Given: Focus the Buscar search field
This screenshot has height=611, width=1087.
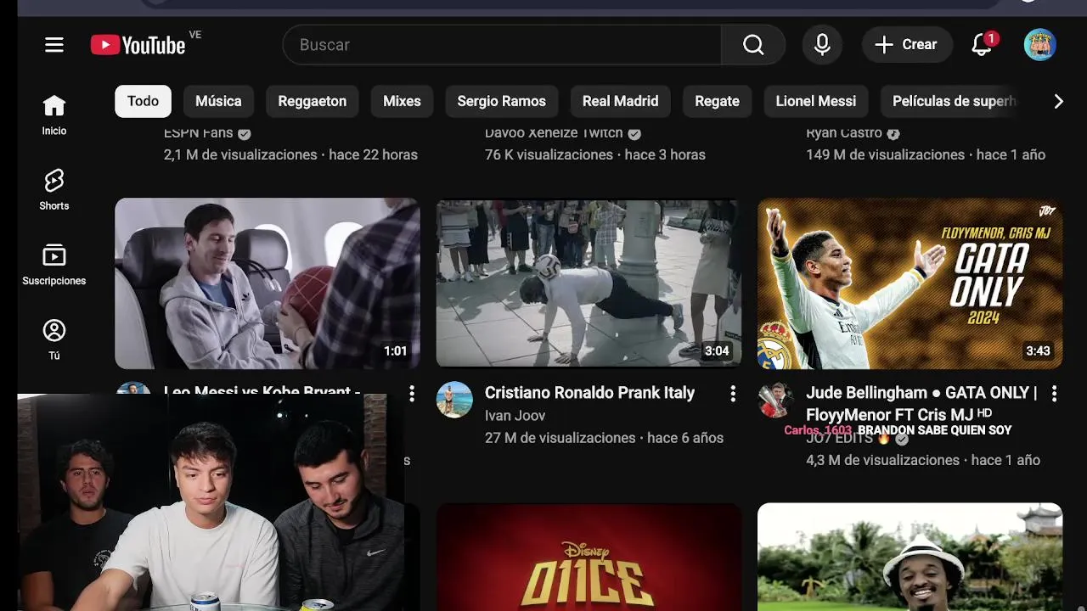Looking at the screenshot, I should click(502, 45).
